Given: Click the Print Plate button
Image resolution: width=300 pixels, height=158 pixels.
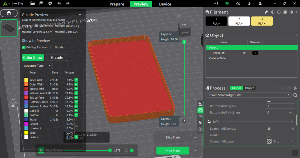Looking at the screenshot, I should coord(172,151).
